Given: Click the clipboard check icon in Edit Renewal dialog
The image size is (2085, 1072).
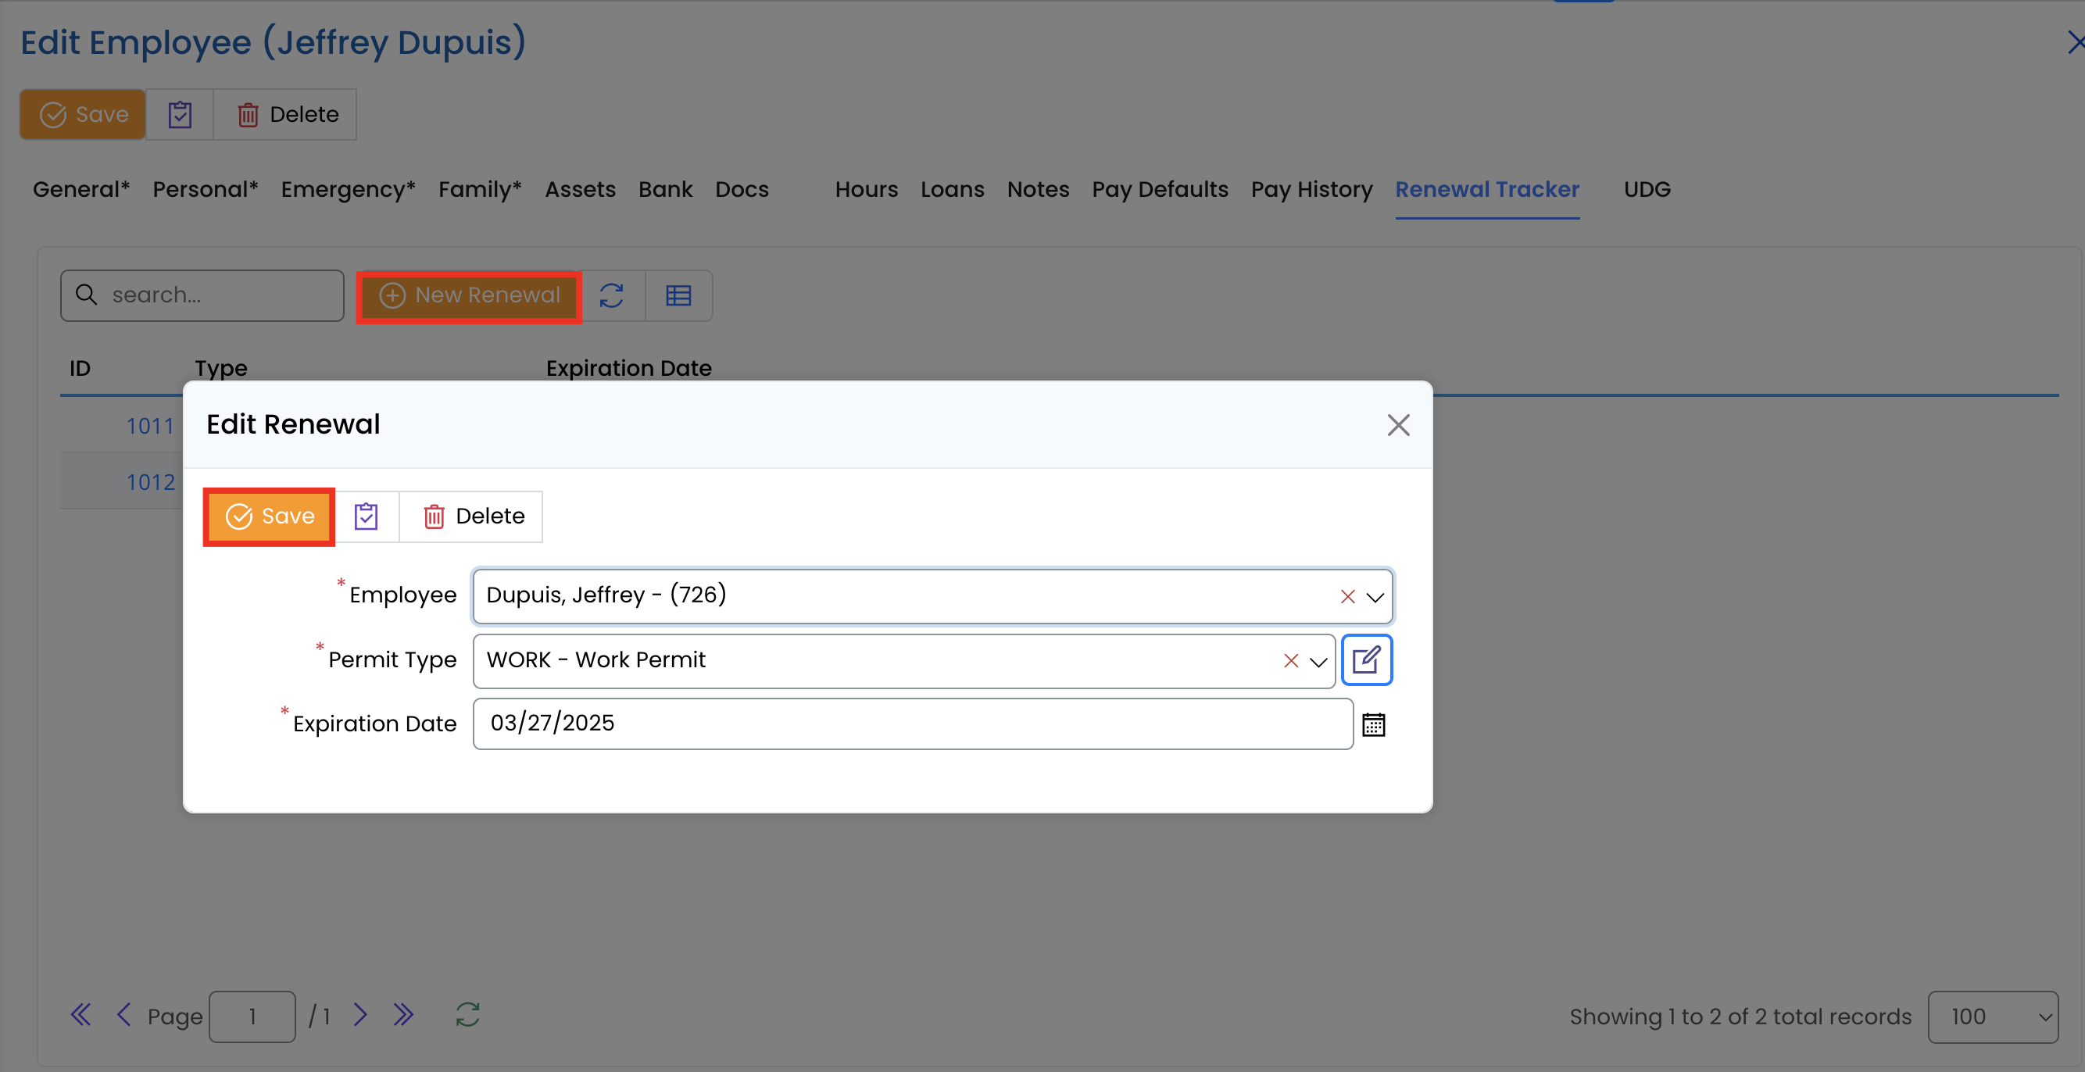Looking at the screenshot, I should click(366, 516).
